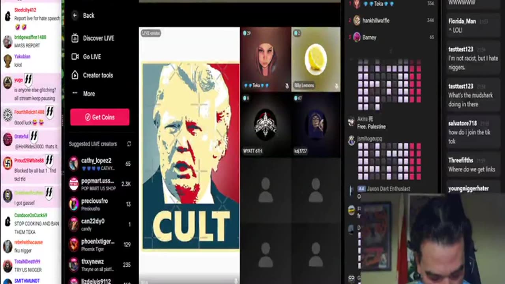Open the thxynewz avatar
This screenshot has height=284, width=505.
74,265
